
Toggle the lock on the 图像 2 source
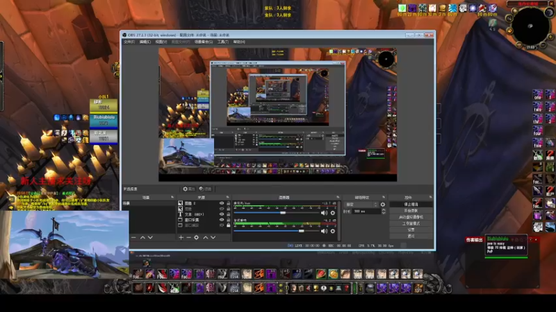click(x=229, y=203)
